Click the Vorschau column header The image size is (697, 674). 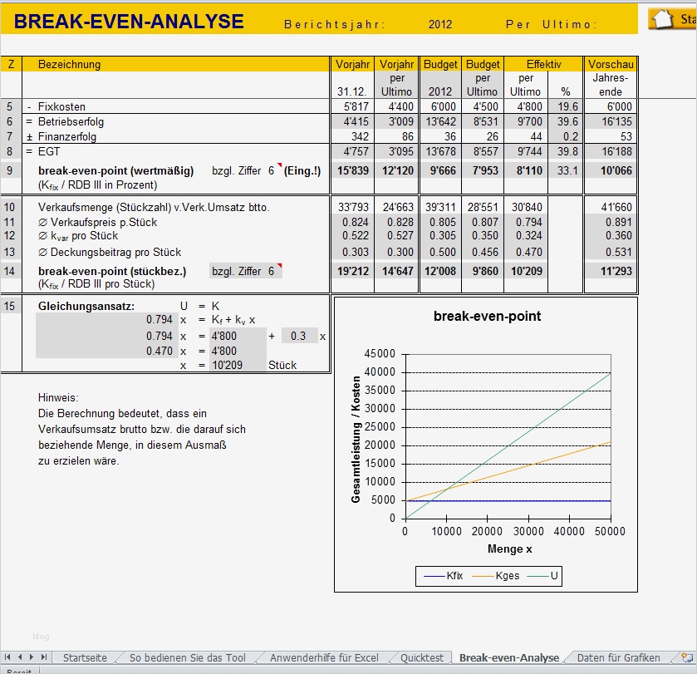pos(611,65)
